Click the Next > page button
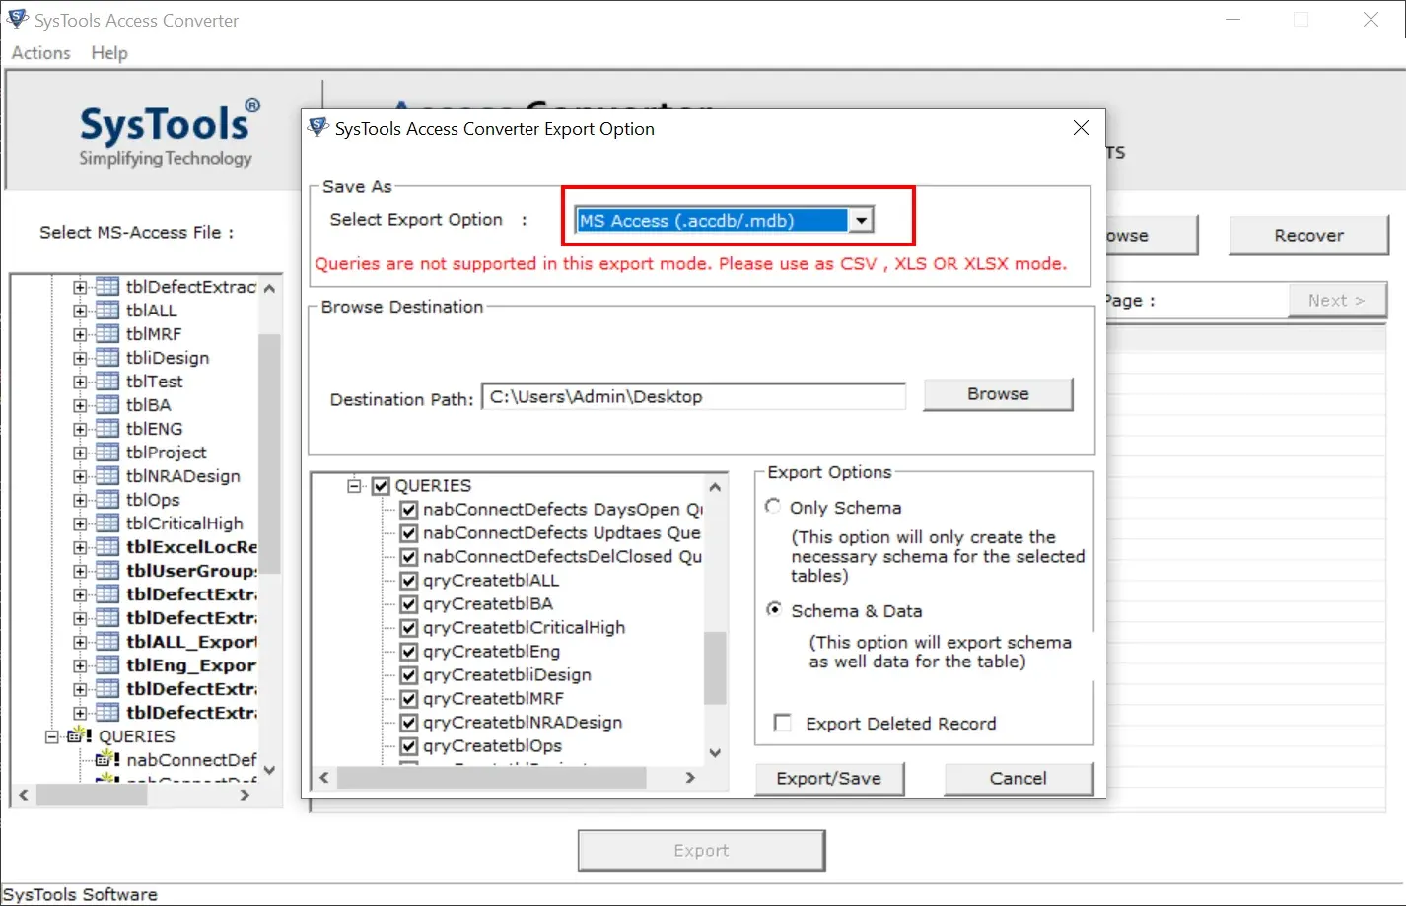Viewport: 1406px width, 906px height. 1337,300
